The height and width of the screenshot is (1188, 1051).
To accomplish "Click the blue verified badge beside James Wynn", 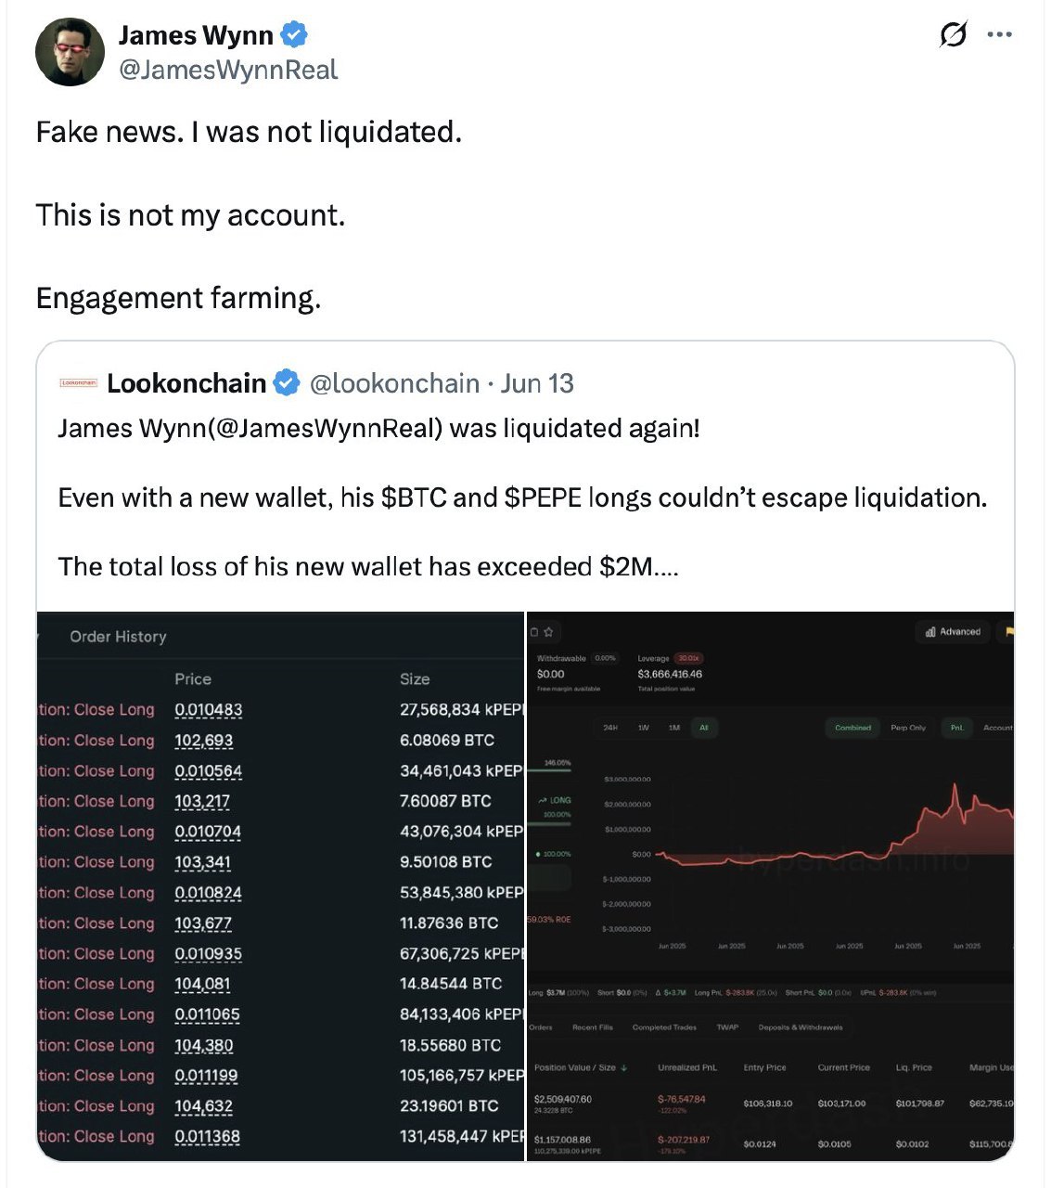I will coord(295,36).
